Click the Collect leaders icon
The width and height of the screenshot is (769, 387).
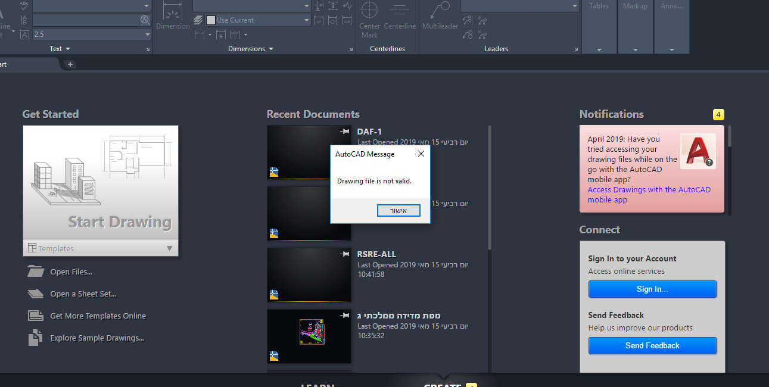tap(468, 35)
